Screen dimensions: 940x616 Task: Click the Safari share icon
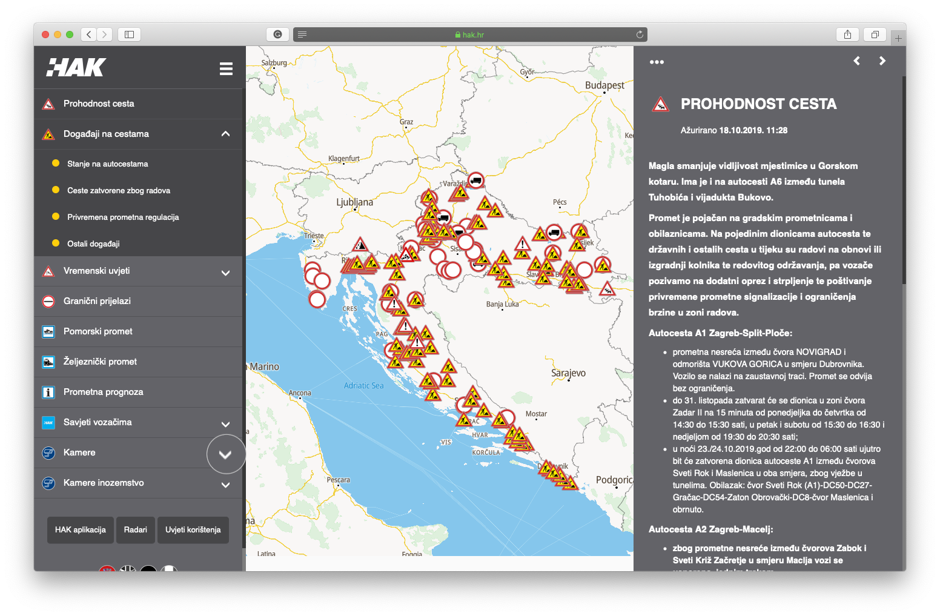pyautogui.click(x=847, y=35)
